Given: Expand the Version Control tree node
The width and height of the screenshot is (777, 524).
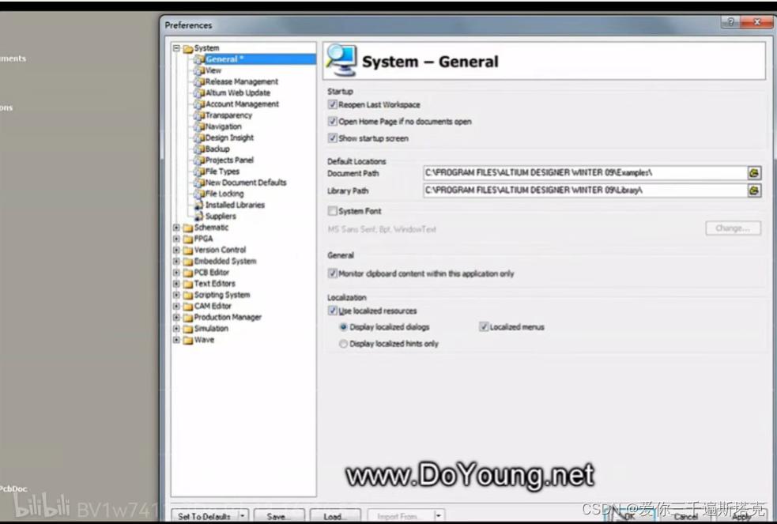Looking at the screenshot, I should pyautogui.click(x=176, y=250).
